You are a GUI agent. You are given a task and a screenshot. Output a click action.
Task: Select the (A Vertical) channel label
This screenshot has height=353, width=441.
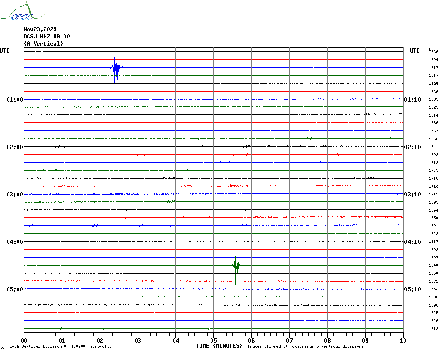click(43, 44)
